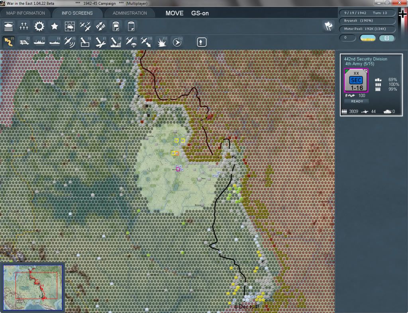This screenshot has height=313, width=408.
Task: Click the 69% unit stat value
Action: click(392, 80)
